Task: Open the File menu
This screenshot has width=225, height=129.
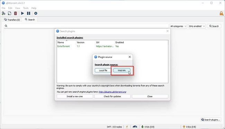Action: click(3, 8)
